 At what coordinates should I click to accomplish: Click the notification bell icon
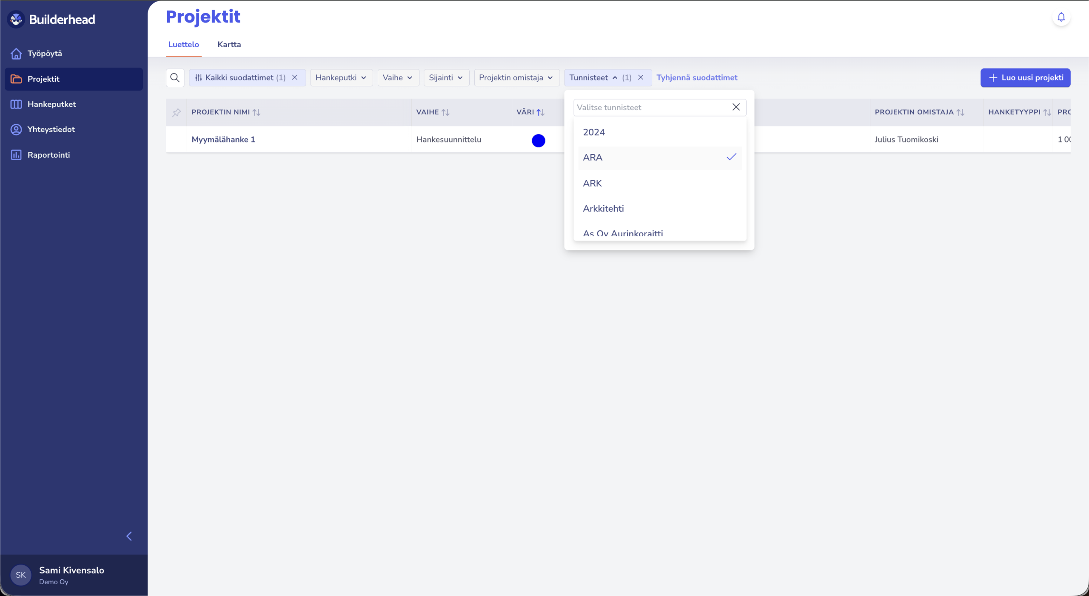click(x=1061, y=17)
